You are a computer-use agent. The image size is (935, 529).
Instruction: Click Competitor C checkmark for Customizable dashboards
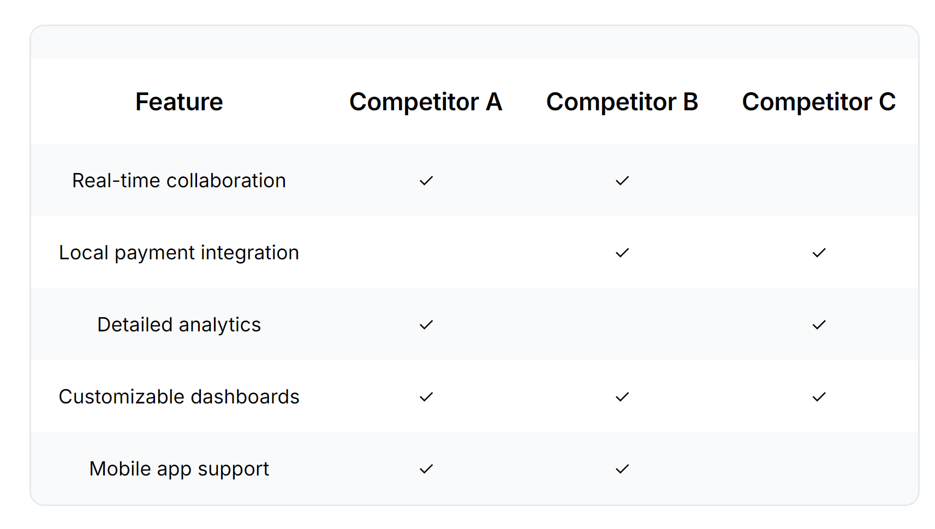pyautogui.click(x=819, y=397)
